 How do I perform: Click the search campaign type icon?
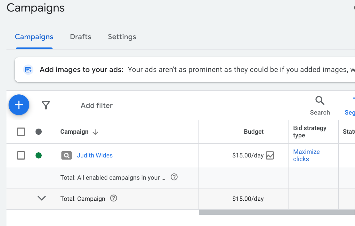coord(66,155)
